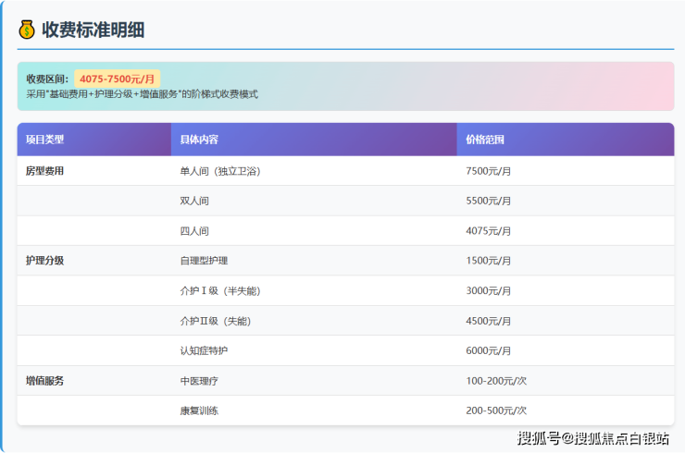Click the 7500元/月 price cell
Image resolution: width=685 pixels, height=453 pixels.
point(489,171)
